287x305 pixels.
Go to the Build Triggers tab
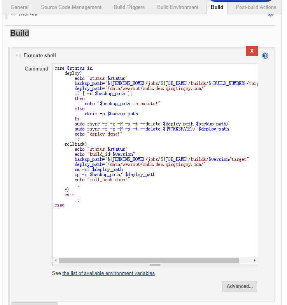[129, 7]
